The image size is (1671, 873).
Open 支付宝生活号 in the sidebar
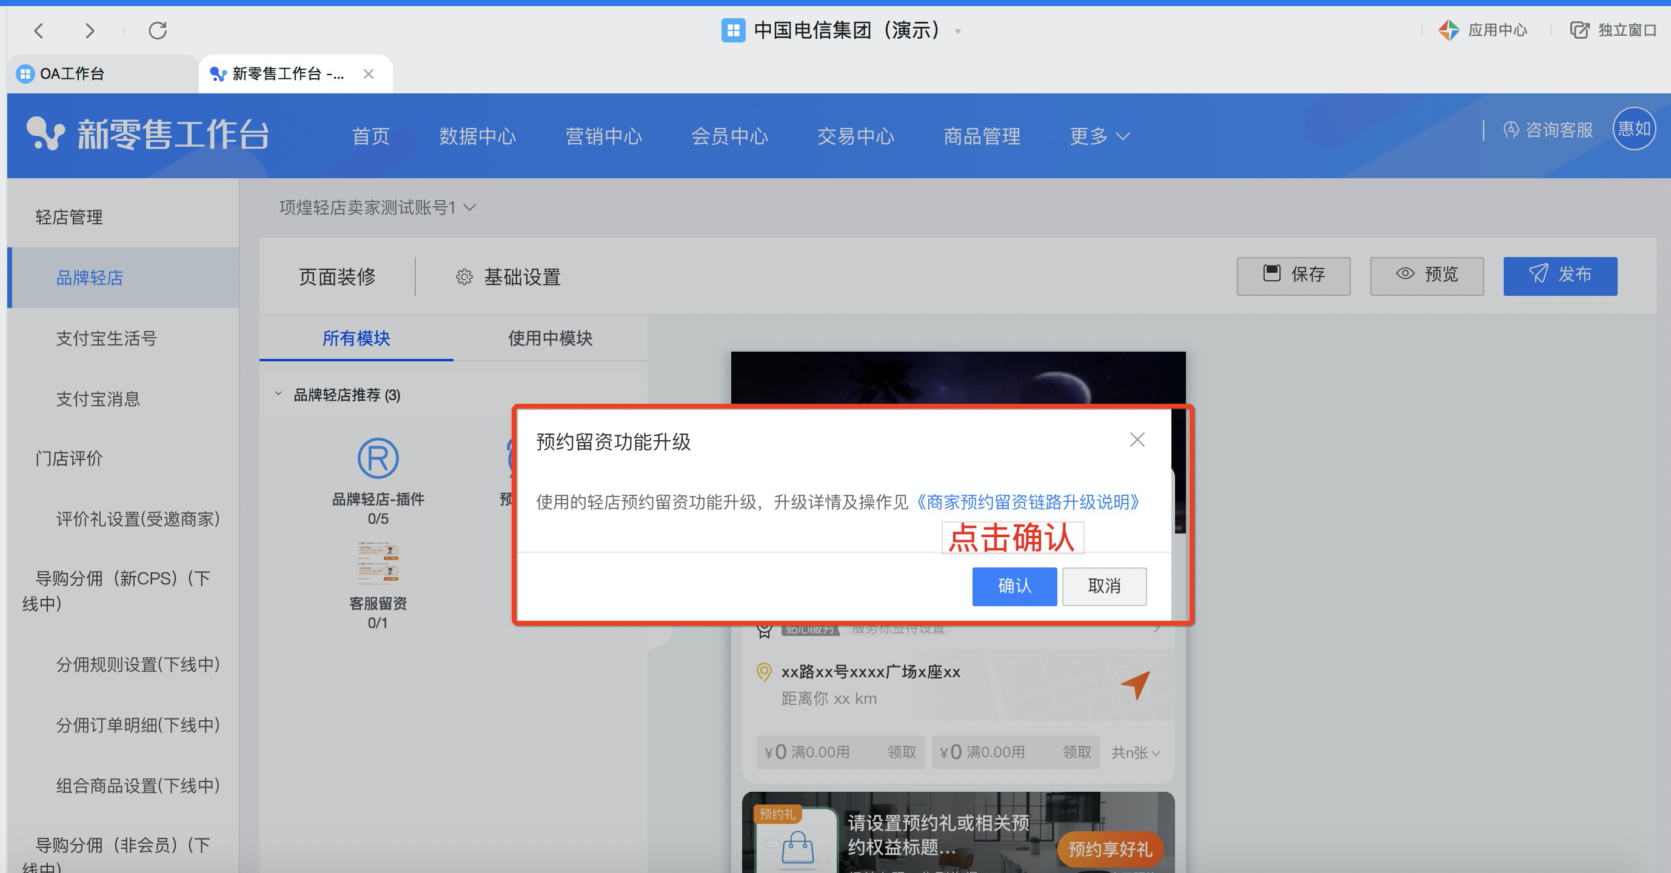click(106, 338)
